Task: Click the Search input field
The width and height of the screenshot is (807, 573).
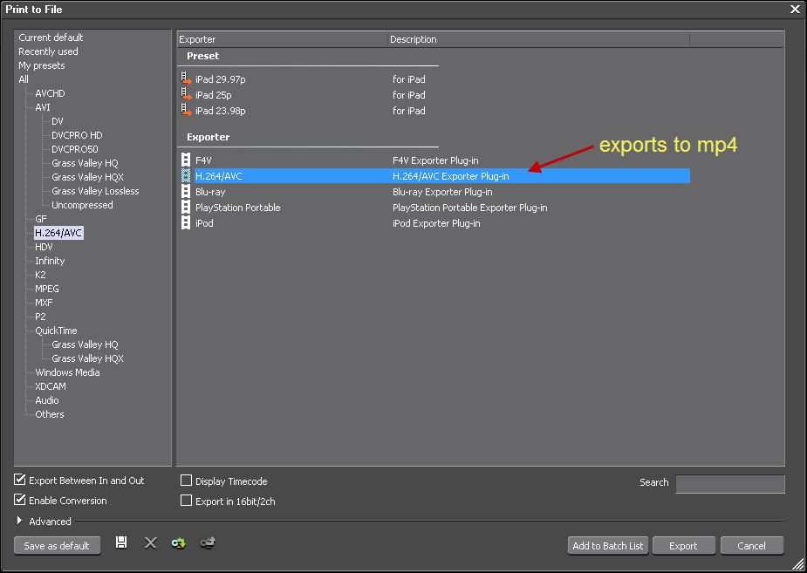Action: (x=729, y=484)
